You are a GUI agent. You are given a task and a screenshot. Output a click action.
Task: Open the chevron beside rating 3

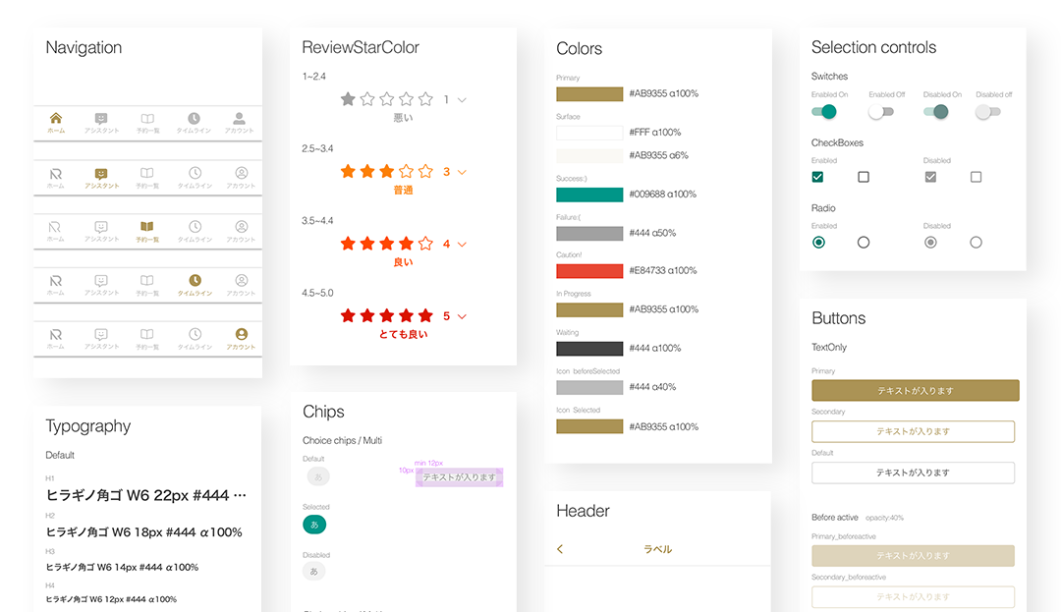coord(462,172)
